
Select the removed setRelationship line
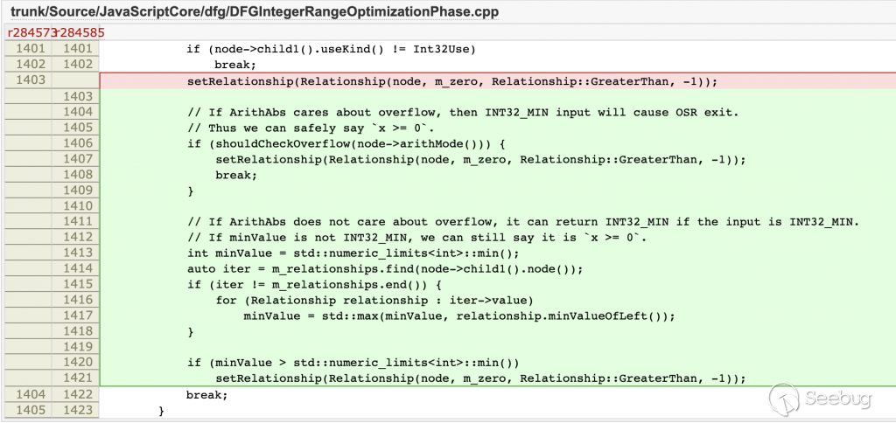(x=452, y=81)
